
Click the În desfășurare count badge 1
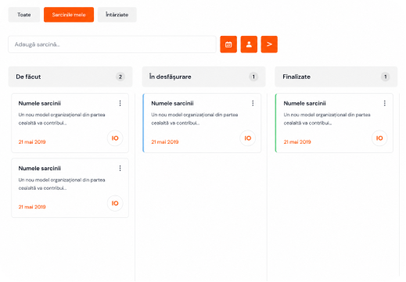coord(253,77)
